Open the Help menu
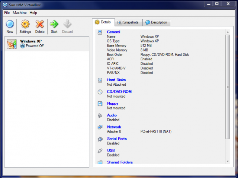 [x=33, y=13]
